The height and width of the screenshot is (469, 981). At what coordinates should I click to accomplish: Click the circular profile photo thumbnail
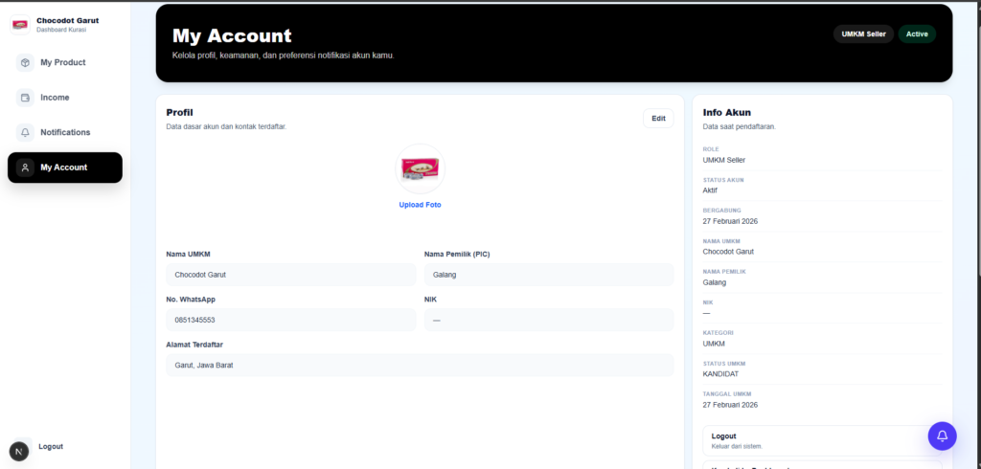click(420, 169)
